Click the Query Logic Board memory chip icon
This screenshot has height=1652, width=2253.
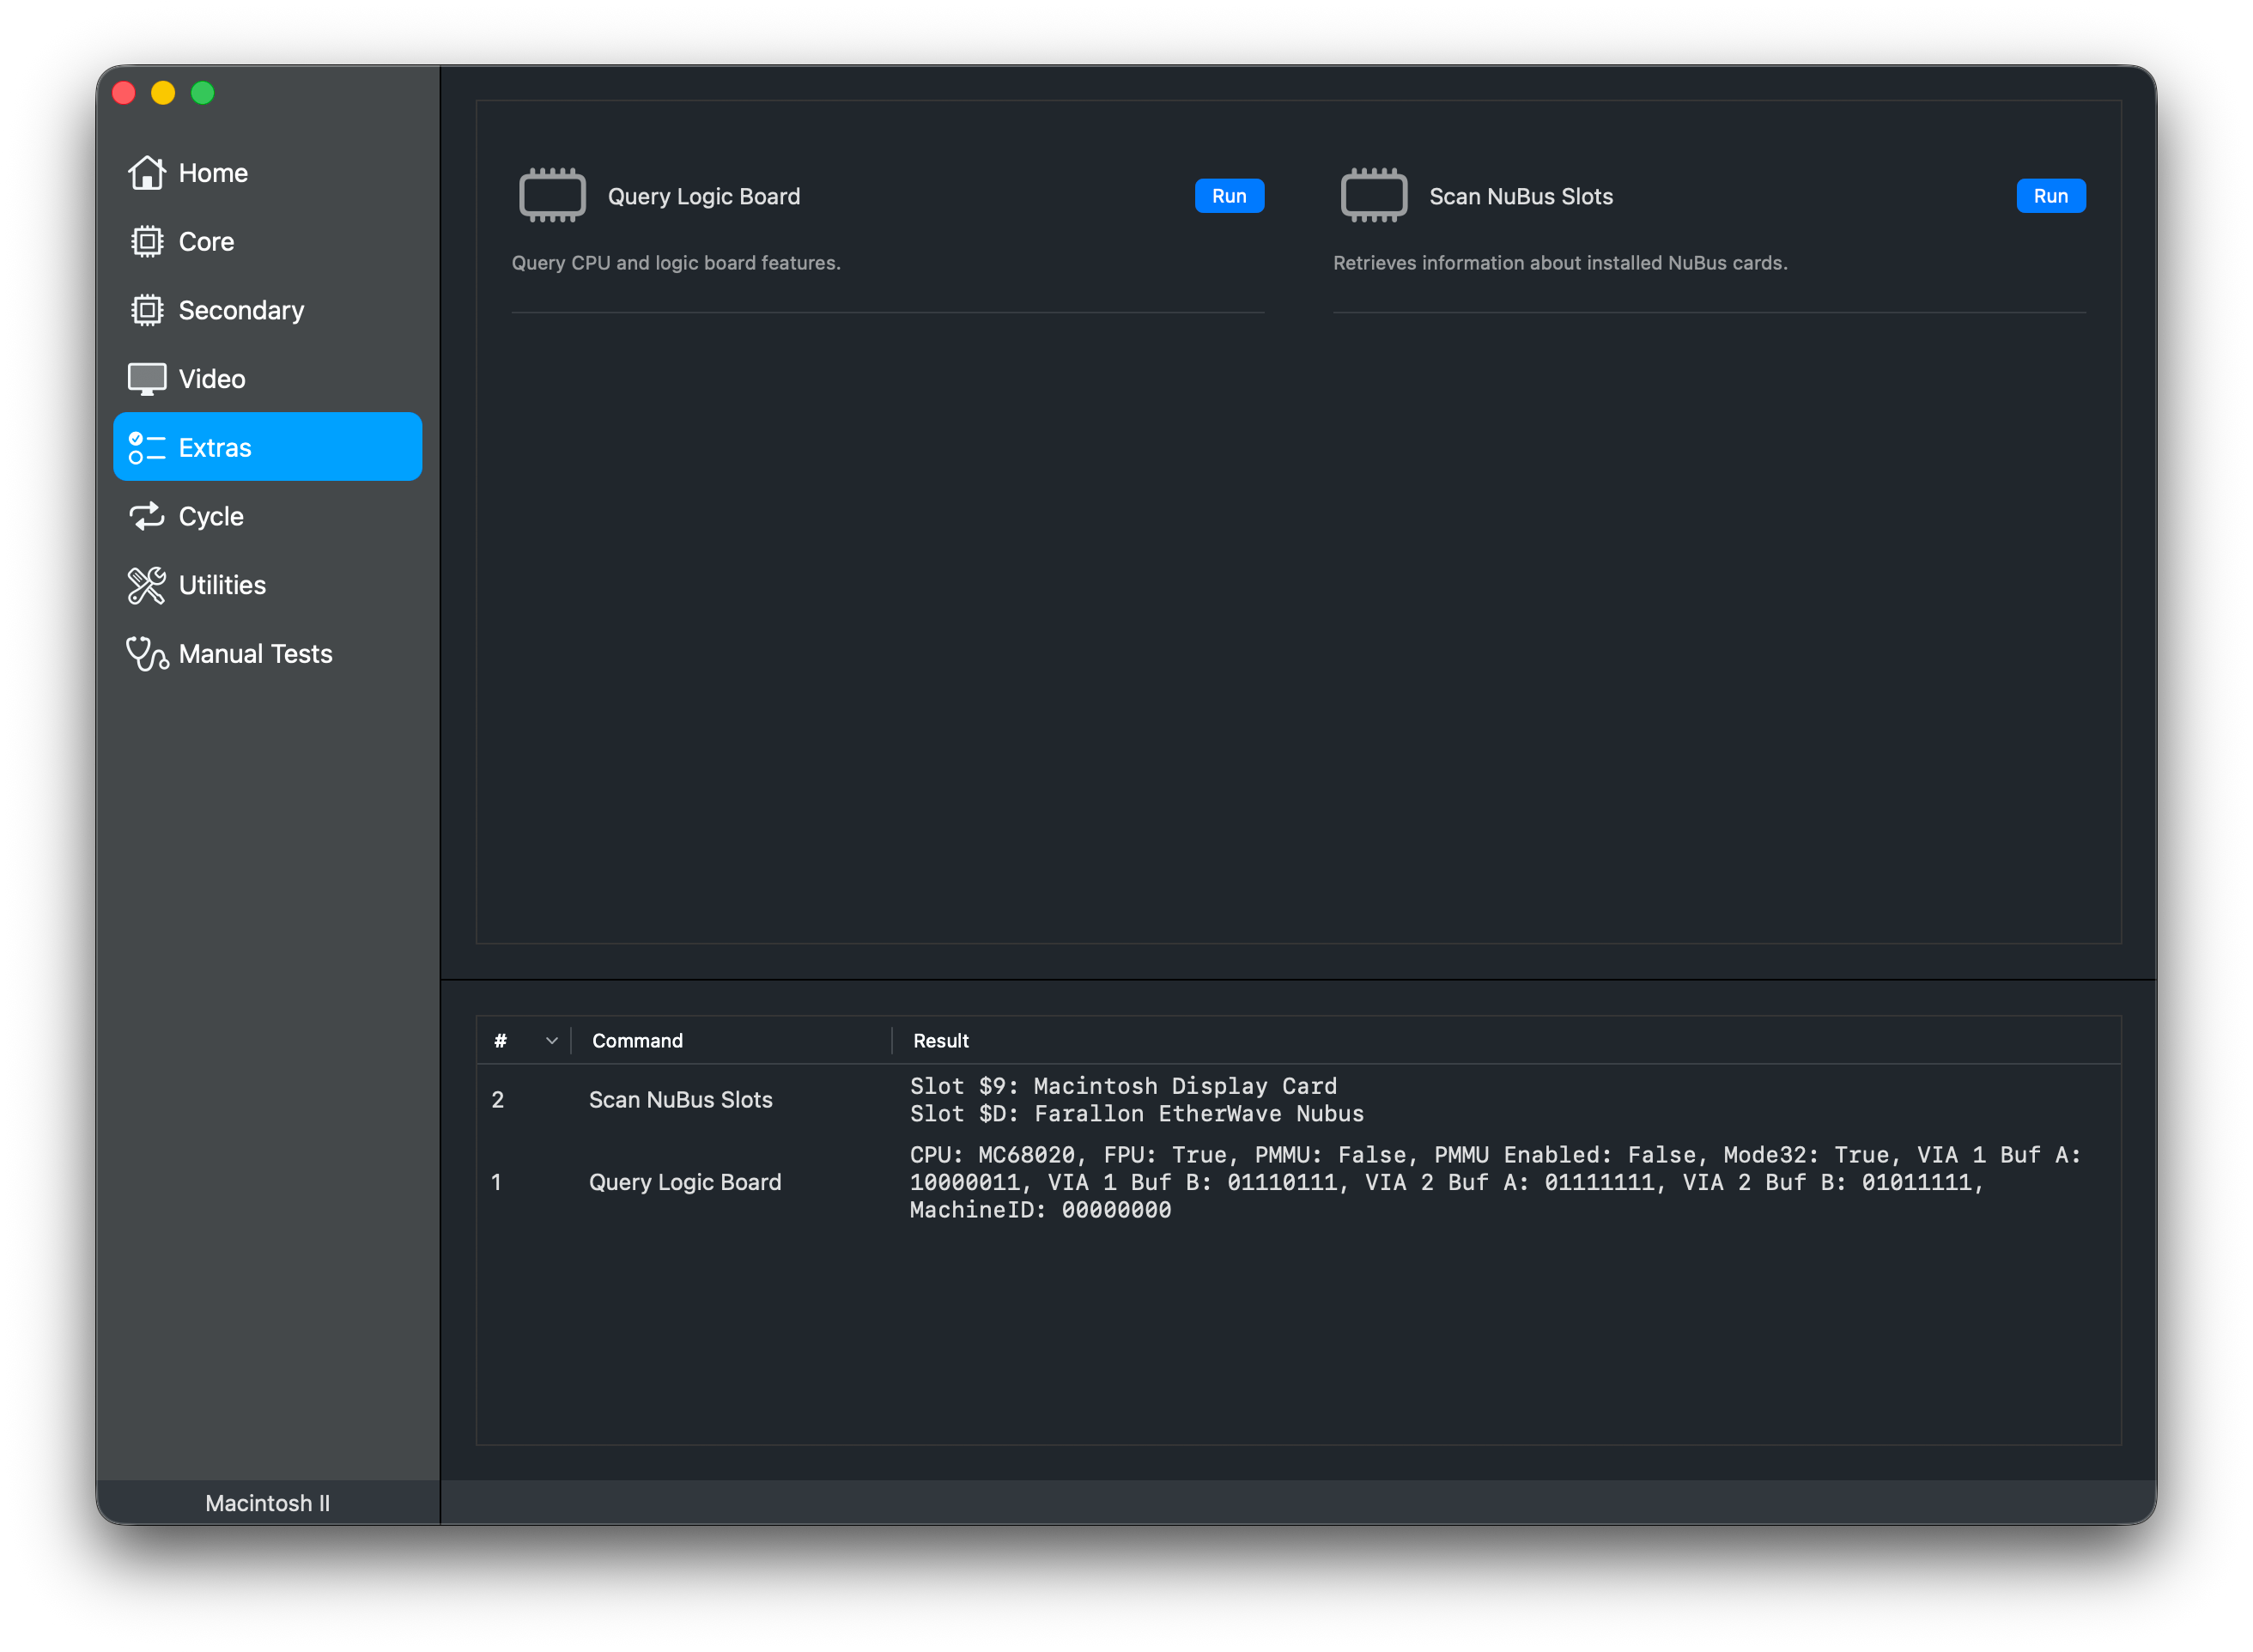(x=552, y=196)
